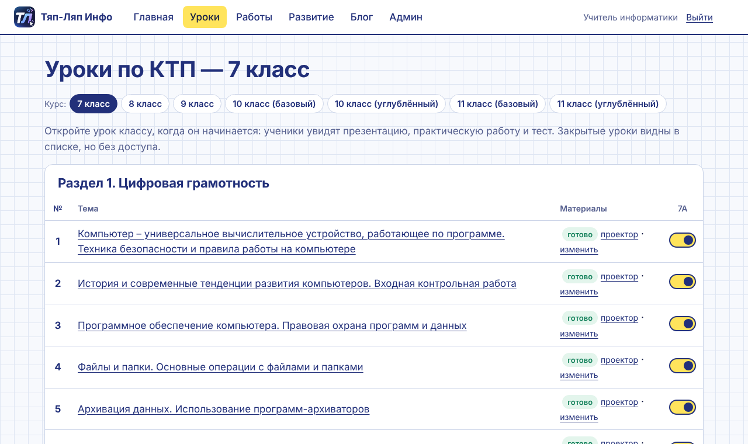Open the Главная menu item
Viewport: 748px width, 444px height.
(x=154, y=17)
